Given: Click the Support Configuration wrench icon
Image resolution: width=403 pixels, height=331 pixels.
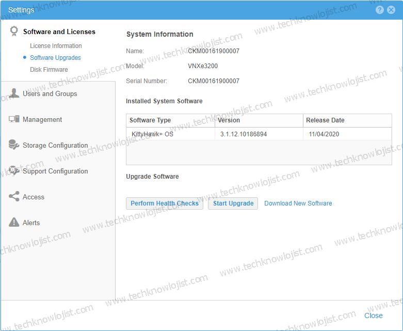Looking at the screenshot, I should click(14, 170).
